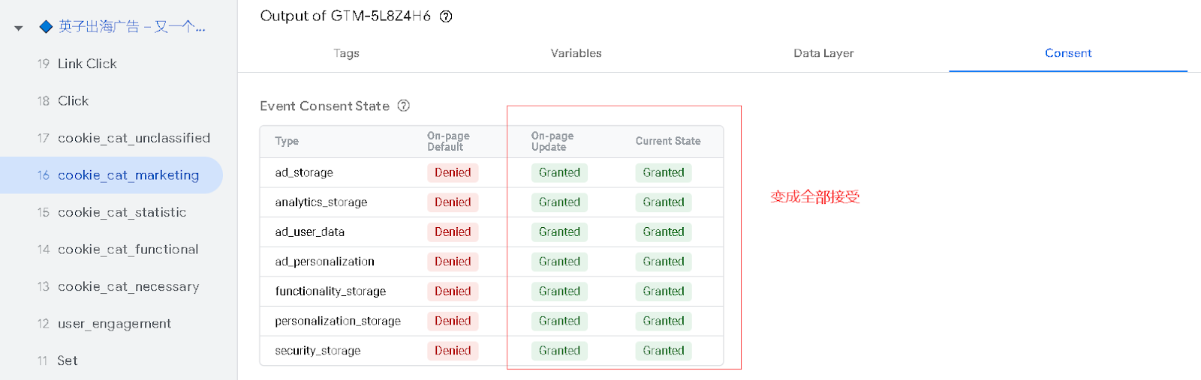Click help icon beside GTM-5L8Z4H6 output title
The width and height of the screenshot is (1201, 380).
coord(446,16)
